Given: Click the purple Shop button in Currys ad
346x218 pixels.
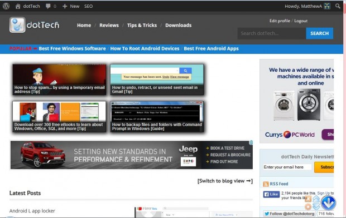Looking at the screenshot, I should [x=328, y=135].
